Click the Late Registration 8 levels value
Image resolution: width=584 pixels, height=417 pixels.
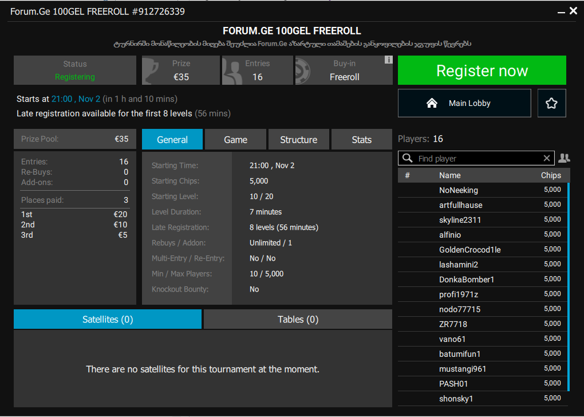(284, 227)
